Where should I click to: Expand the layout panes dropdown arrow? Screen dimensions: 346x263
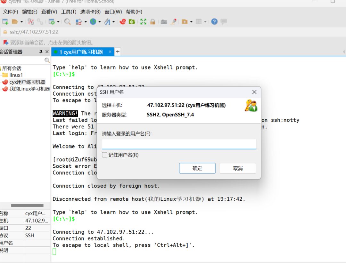[205, 22]
